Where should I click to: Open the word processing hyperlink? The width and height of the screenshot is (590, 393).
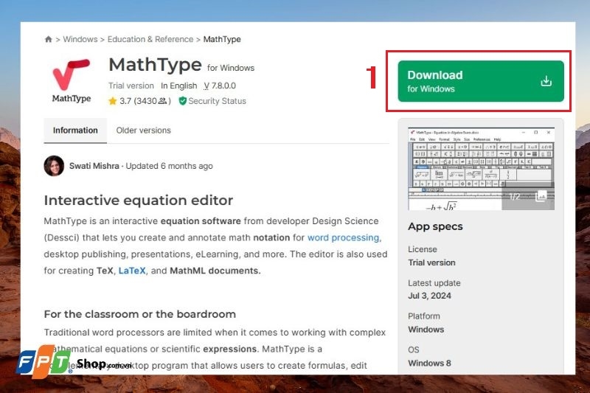point(344,237)
